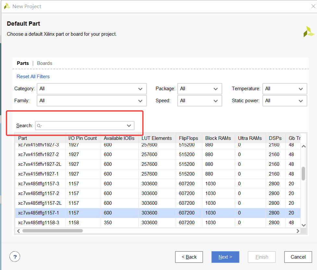This screenshot has height=270, width=317.
Task: Click the horizontal scrollbar thumb
Action: tap(53, 231)
